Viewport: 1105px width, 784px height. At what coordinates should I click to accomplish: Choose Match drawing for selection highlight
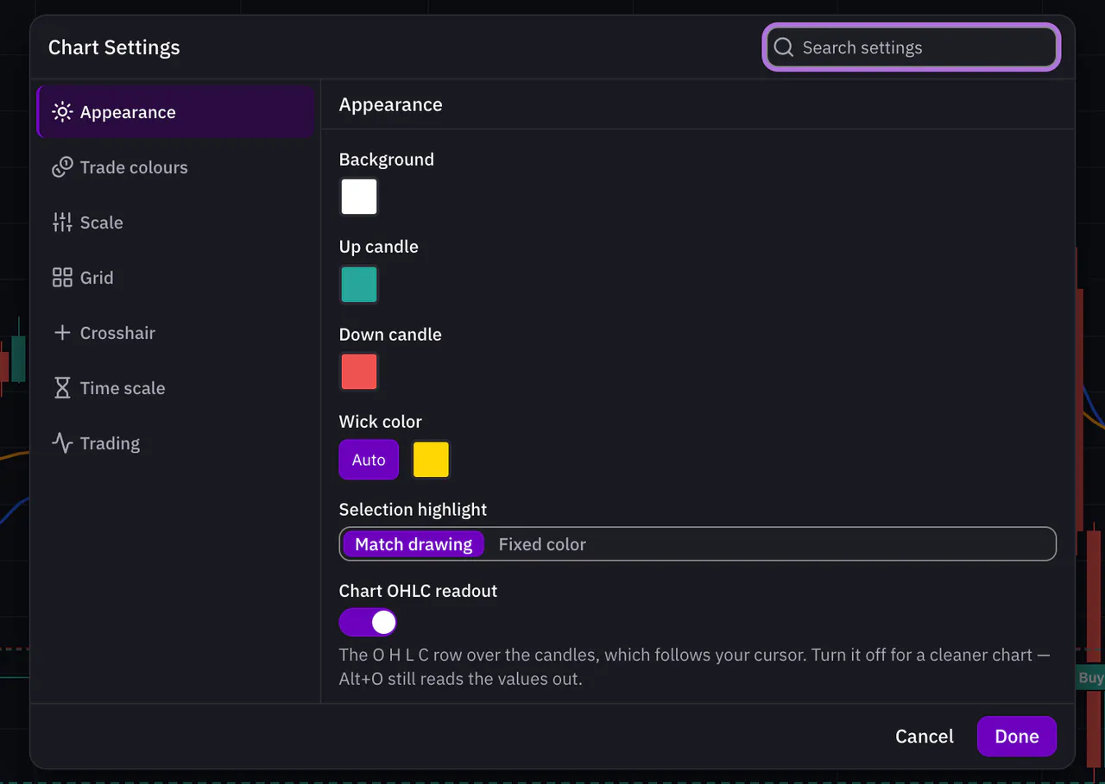point(414,544)
